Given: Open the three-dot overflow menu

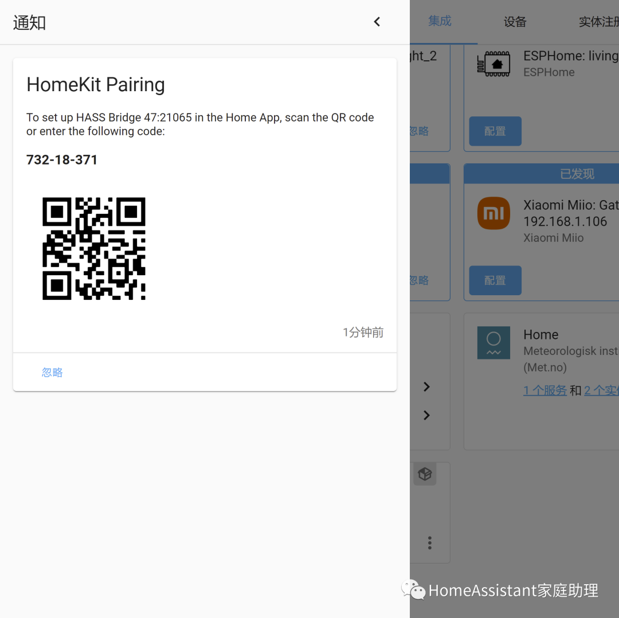Looking at the screenshot, I should 430,543.
